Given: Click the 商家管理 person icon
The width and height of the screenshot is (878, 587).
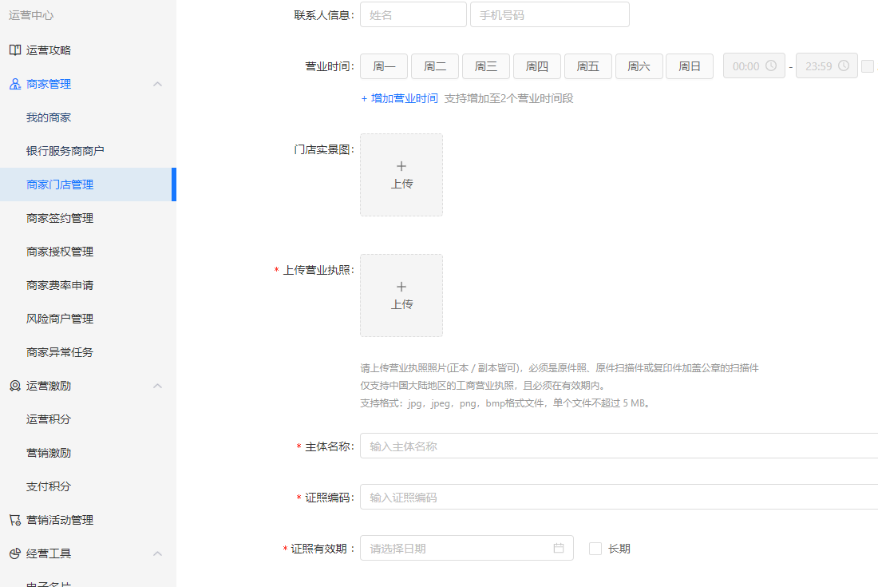Looking at the screenshot, I should 15,84.
